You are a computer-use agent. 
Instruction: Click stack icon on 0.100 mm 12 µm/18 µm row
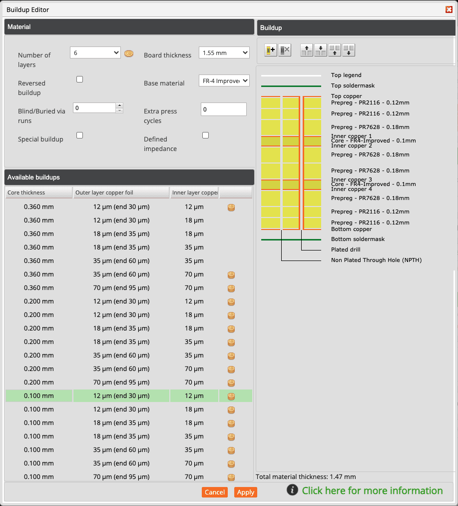231,410
